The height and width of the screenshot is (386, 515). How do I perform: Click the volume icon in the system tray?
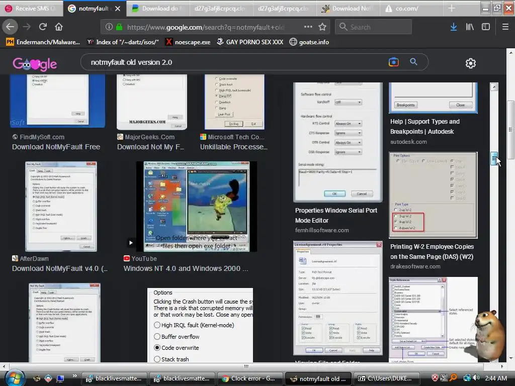[x=476, y=378]
